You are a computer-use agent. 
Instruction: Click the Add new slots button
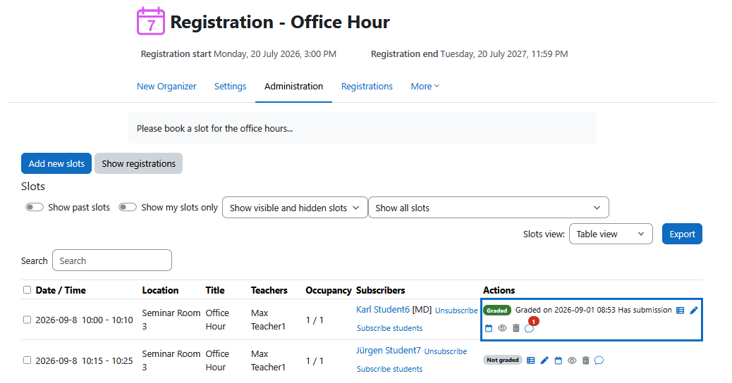[x=56, y=163]
